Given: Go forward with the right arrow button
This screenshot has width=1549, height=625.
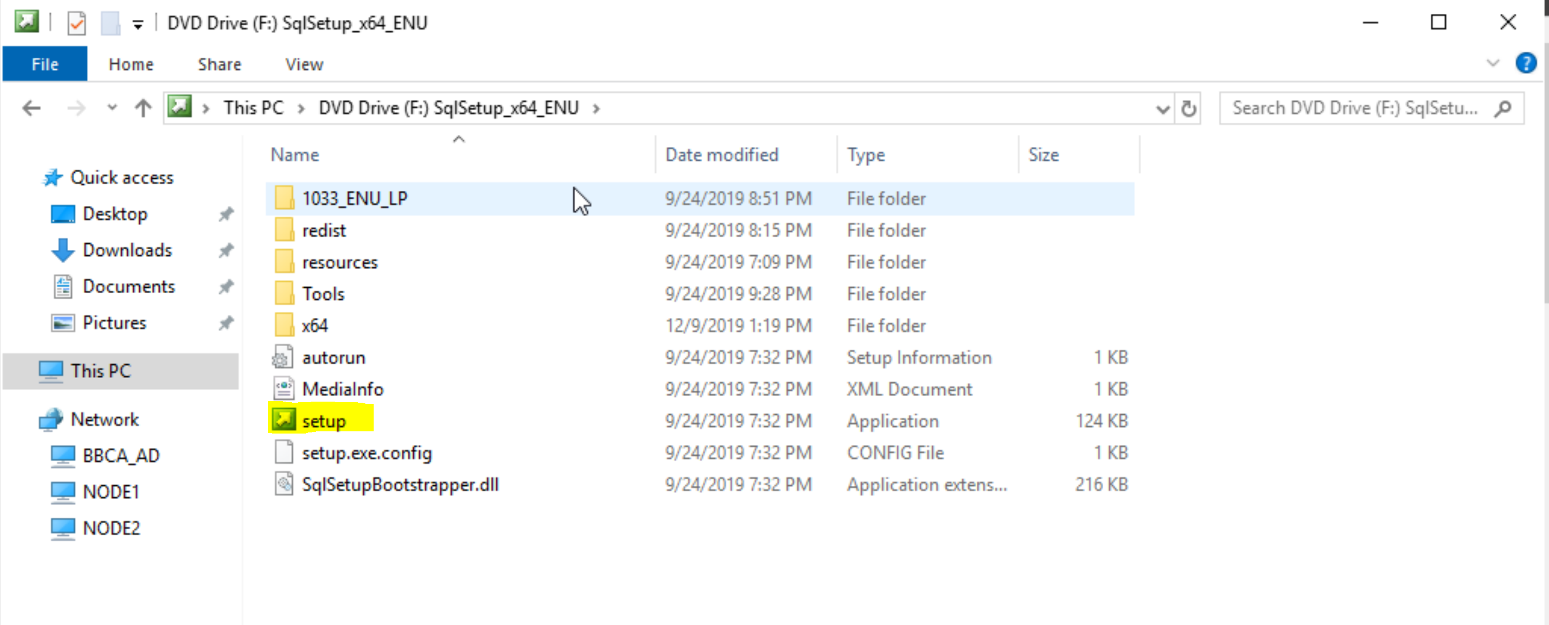Looking at the screenshot, I should (x=76, y=108).
